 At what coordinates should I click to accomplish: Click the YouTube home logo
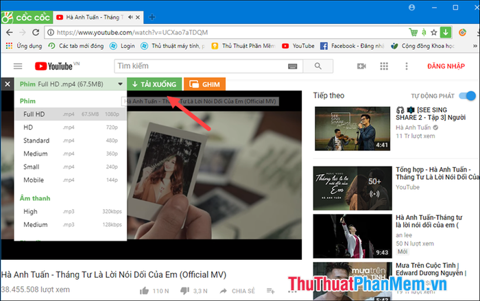(54, 66)
